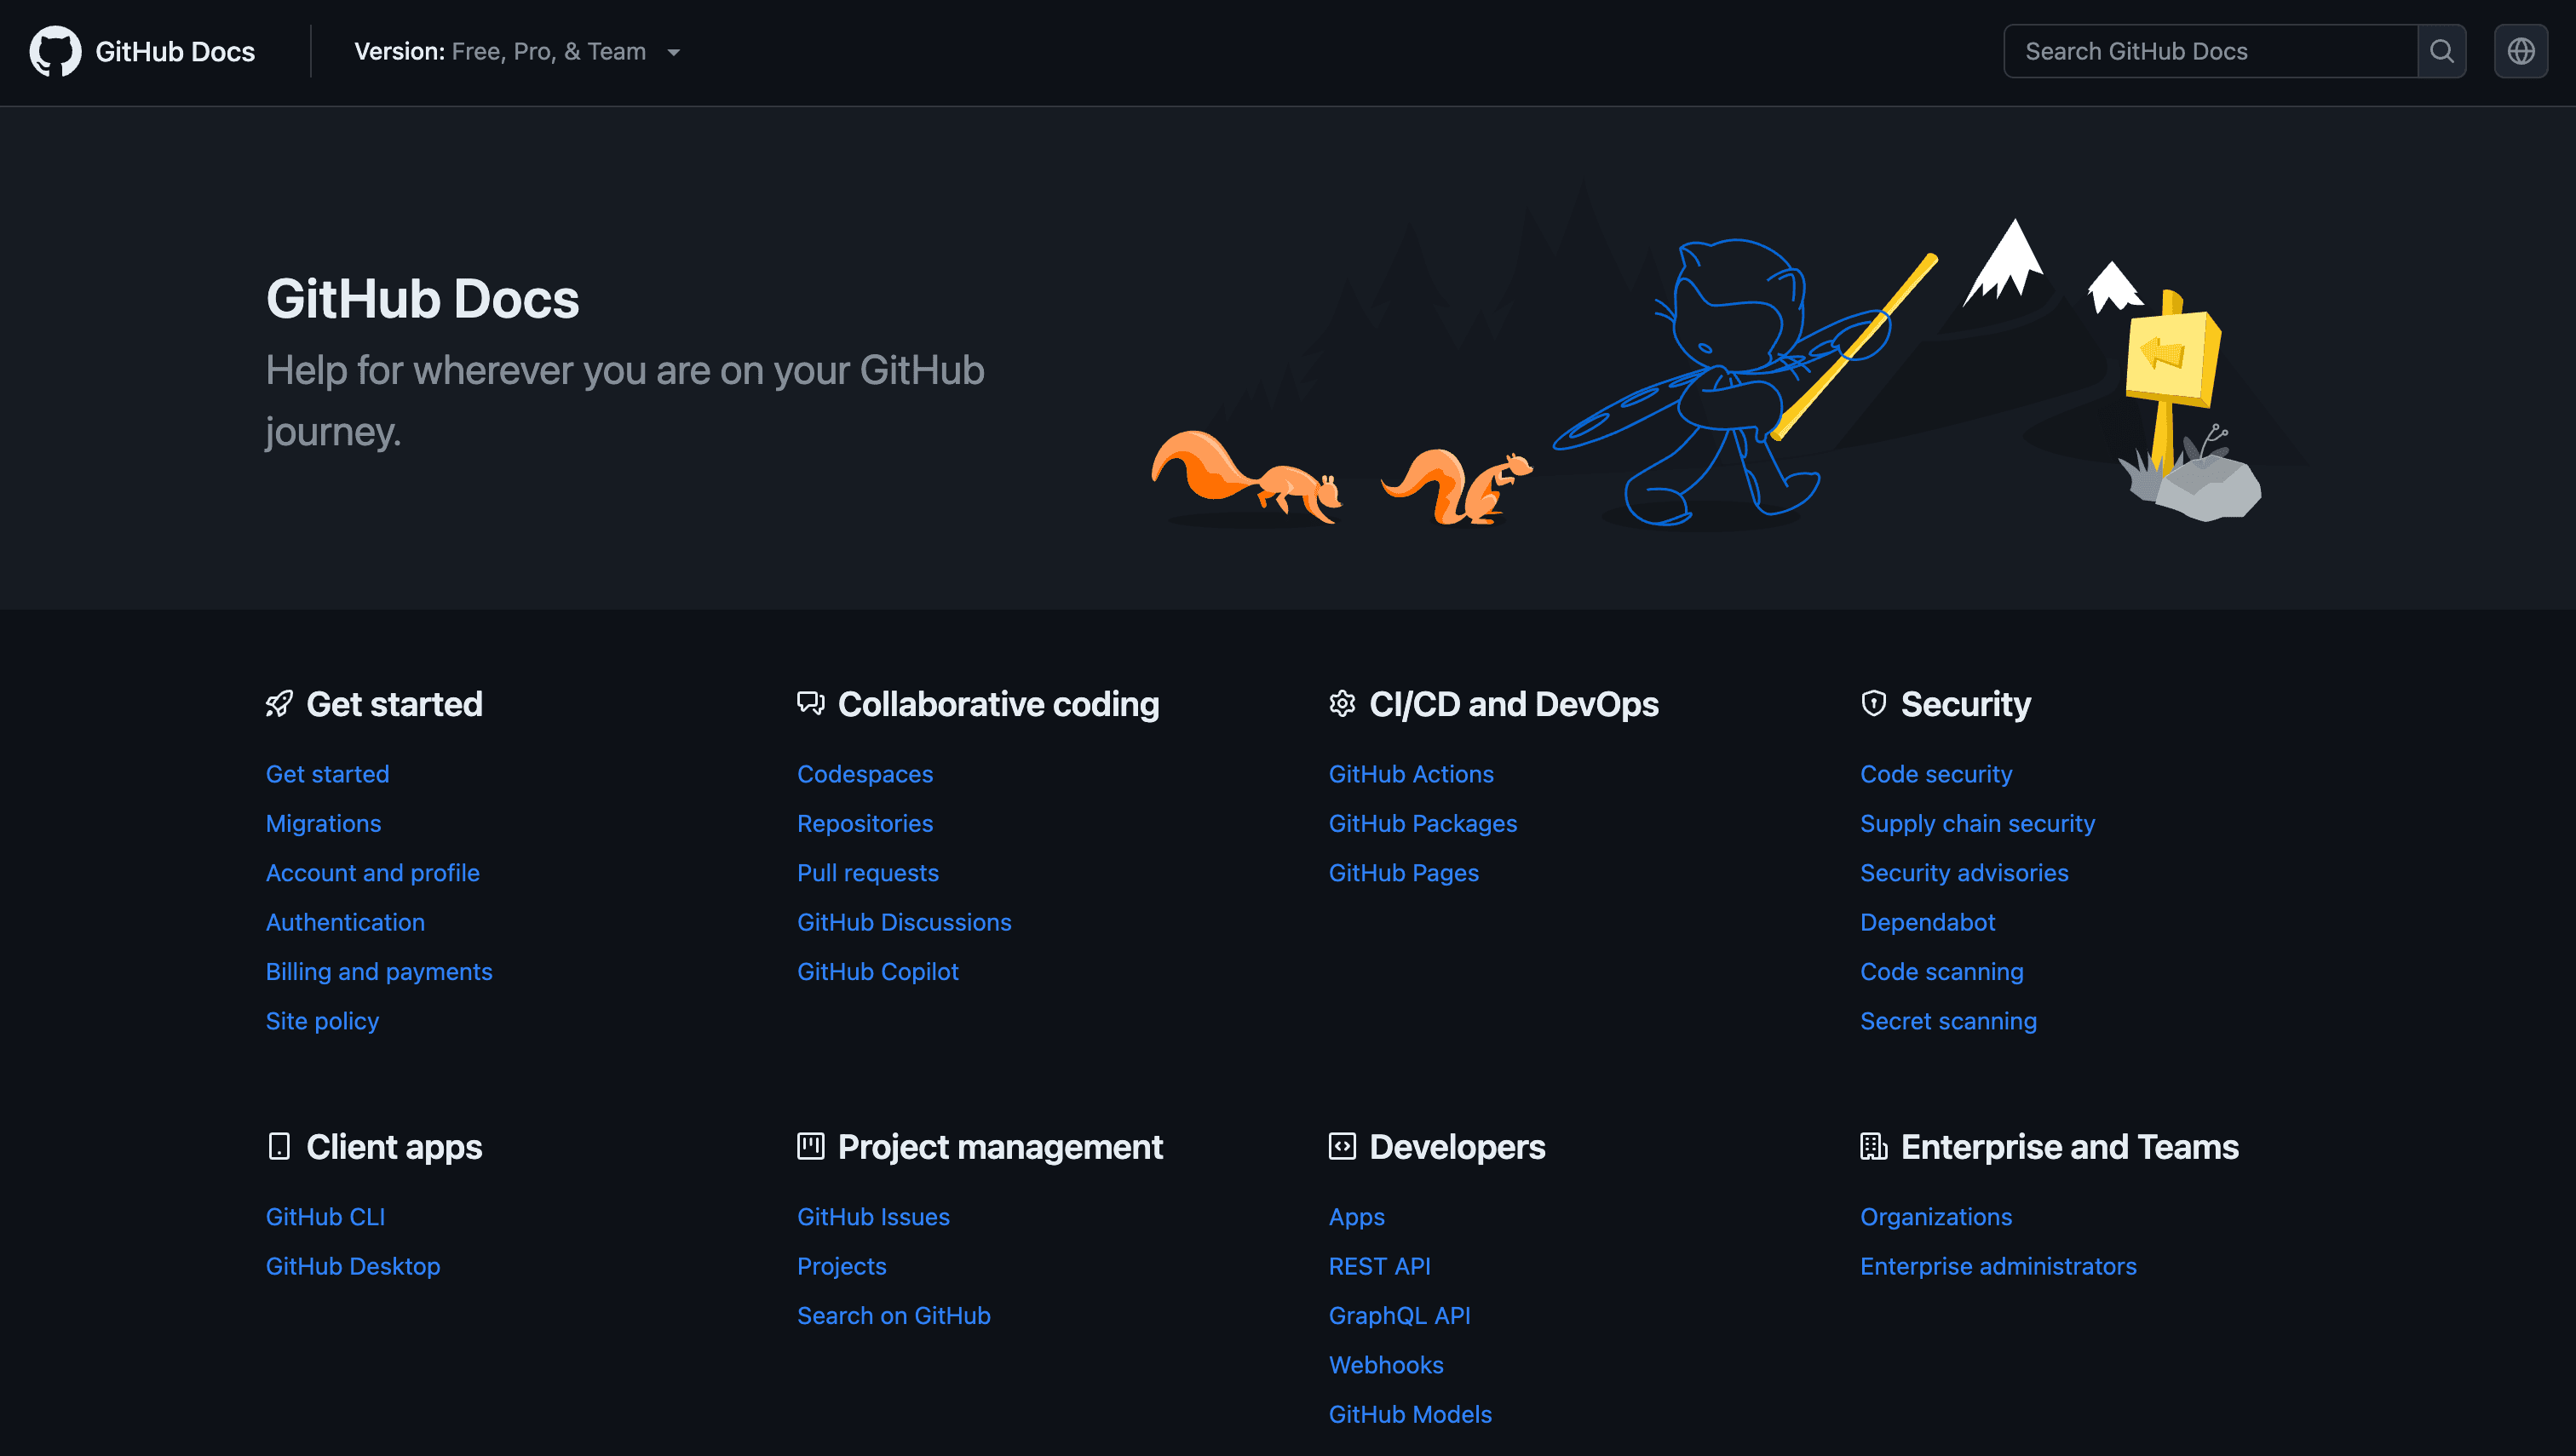Open GitHub Pages link
Screen dimensions: 2576x1456
tap(1404, 873)
